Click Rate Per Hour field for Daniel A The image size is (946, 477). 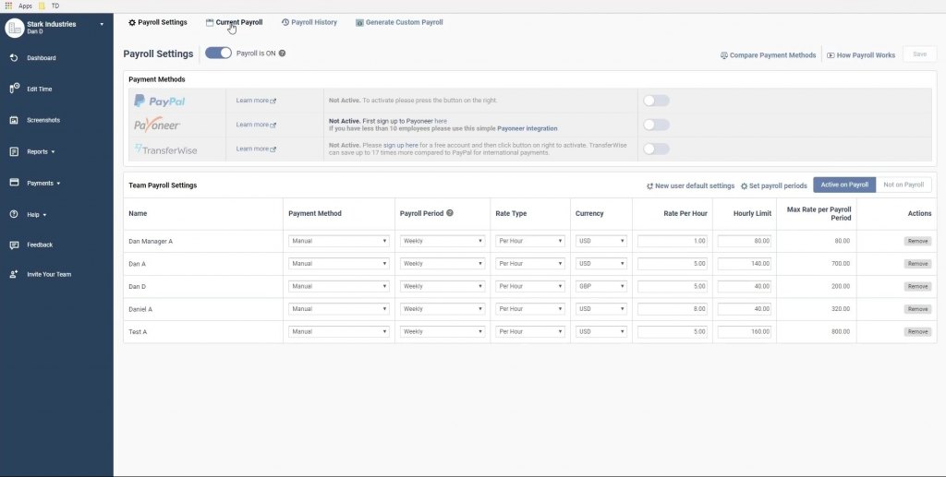click(673, 309)
